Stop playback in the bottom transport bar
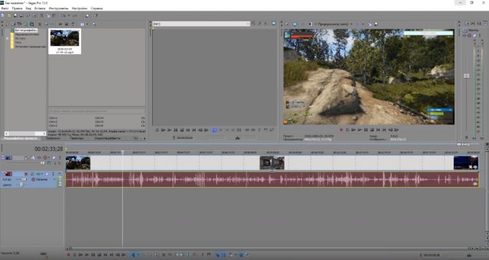 coord(99,255)
